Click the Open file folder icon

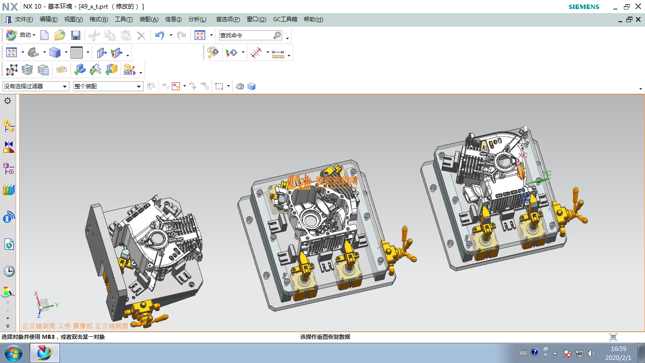[x=60, y=35]
